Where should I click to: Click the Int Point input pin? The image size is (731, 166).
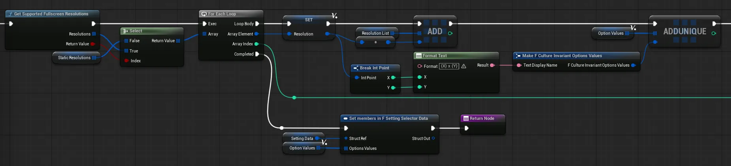357,78
